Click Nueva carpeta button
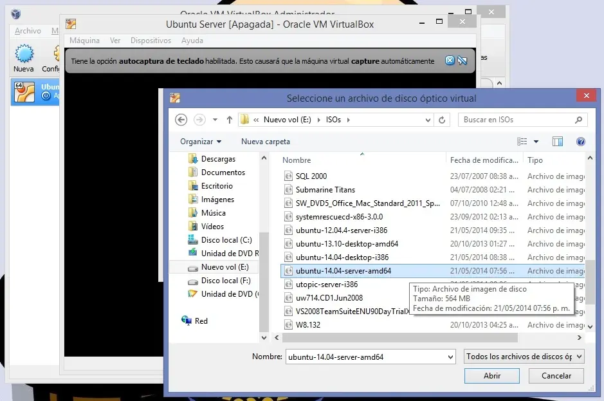604x401 pixels. 266,142
